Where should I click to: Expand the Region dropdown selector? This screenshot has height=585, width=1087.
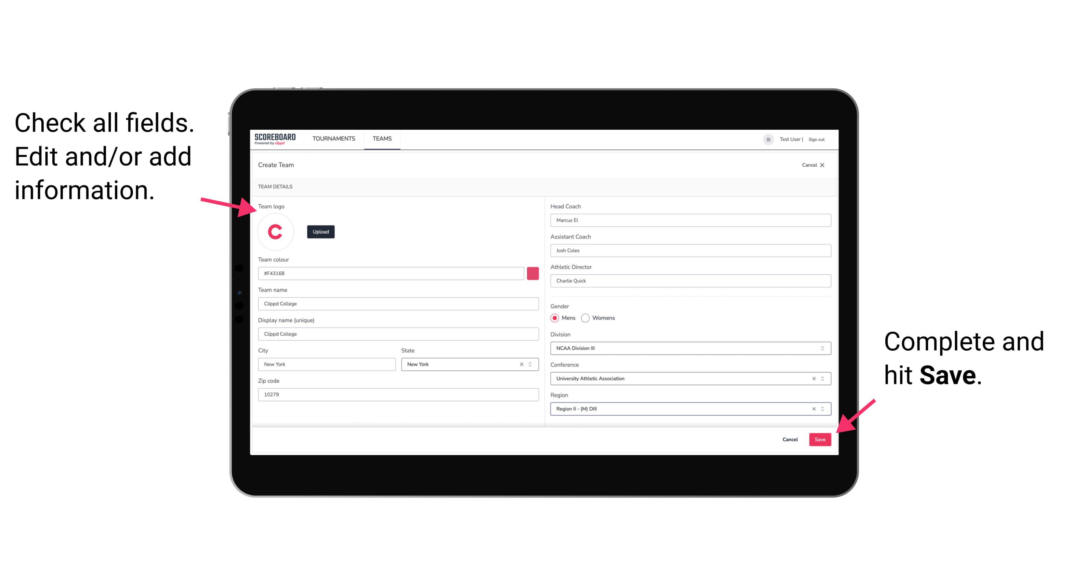tap(823, 409)
